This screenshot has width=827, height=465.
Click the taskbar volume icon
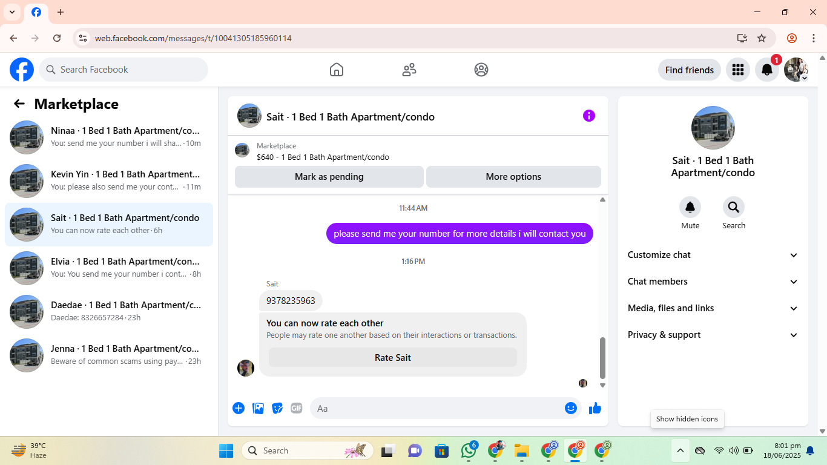(x=734, y=450)
